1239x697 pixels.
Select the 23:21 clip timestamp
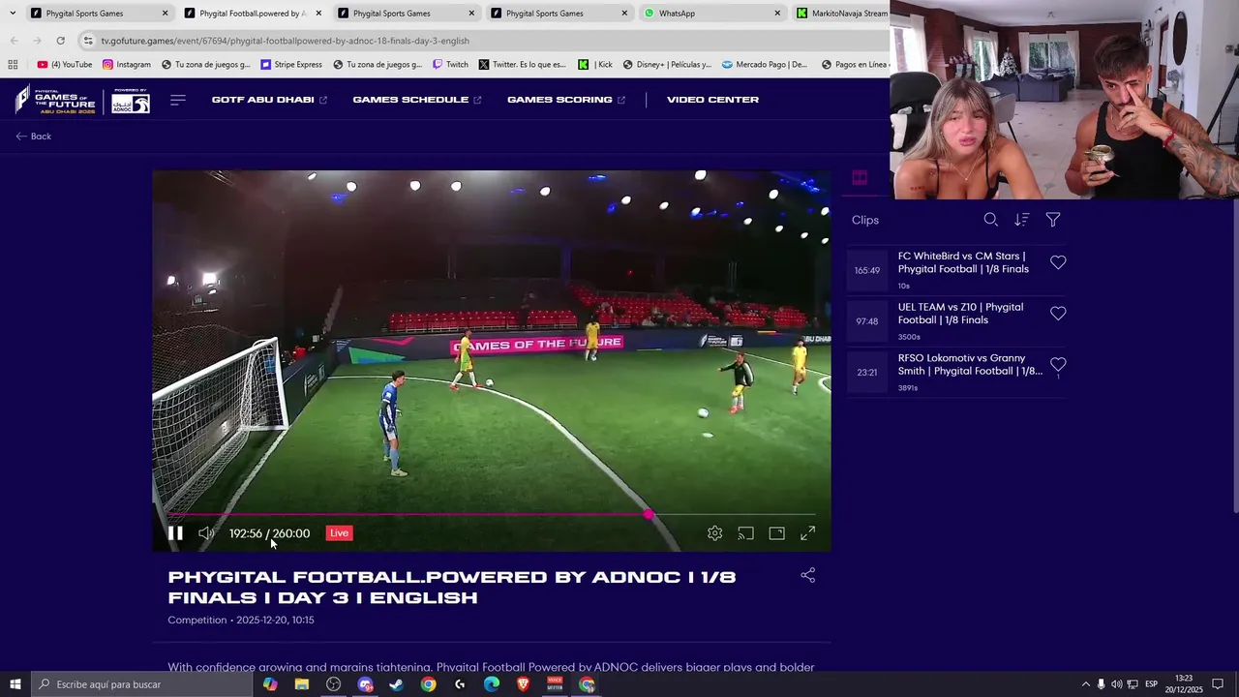pos(866,373)
